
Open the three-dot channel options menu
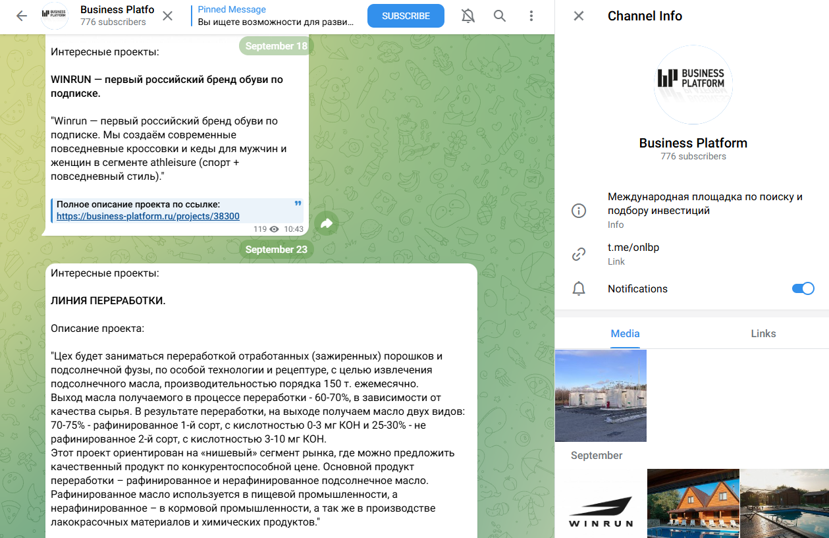click(x=531, y=15)
